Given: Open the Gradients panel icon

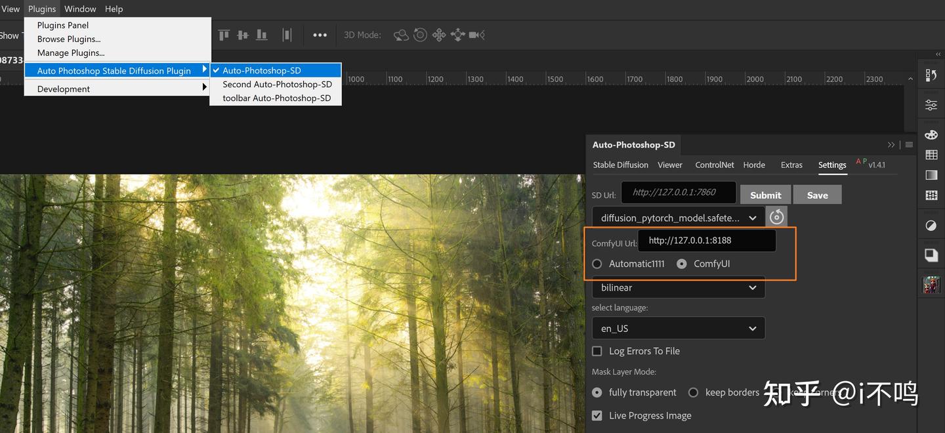Looking at the screenshot, I should [x=931, y=175].
